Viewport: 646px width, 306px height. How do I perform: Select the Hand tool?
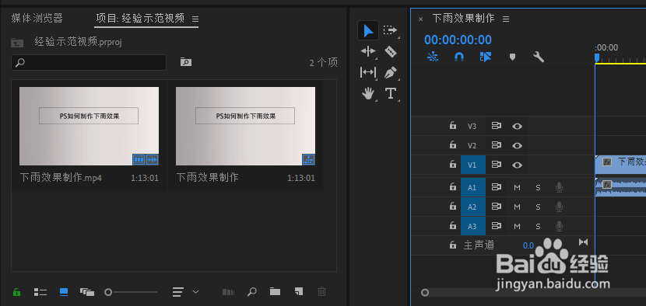368,94
